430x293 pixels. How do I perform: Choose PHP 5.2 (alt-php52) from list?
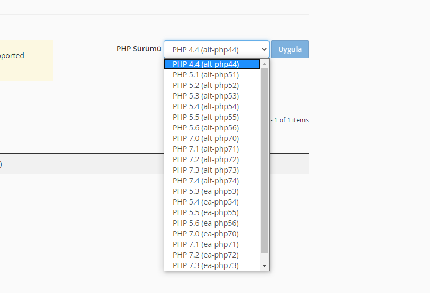click(212, 85)
